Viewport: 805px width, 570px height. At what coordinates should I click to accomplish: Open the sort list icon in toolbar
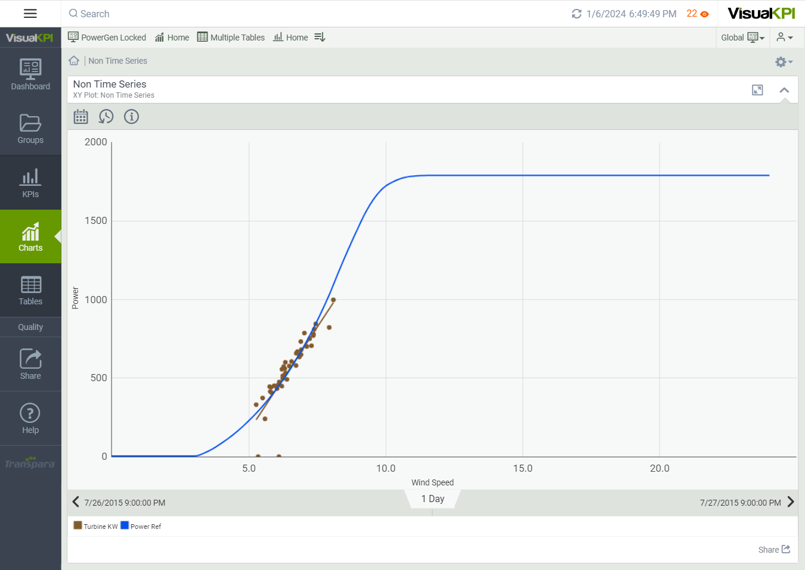click(320, 38)
